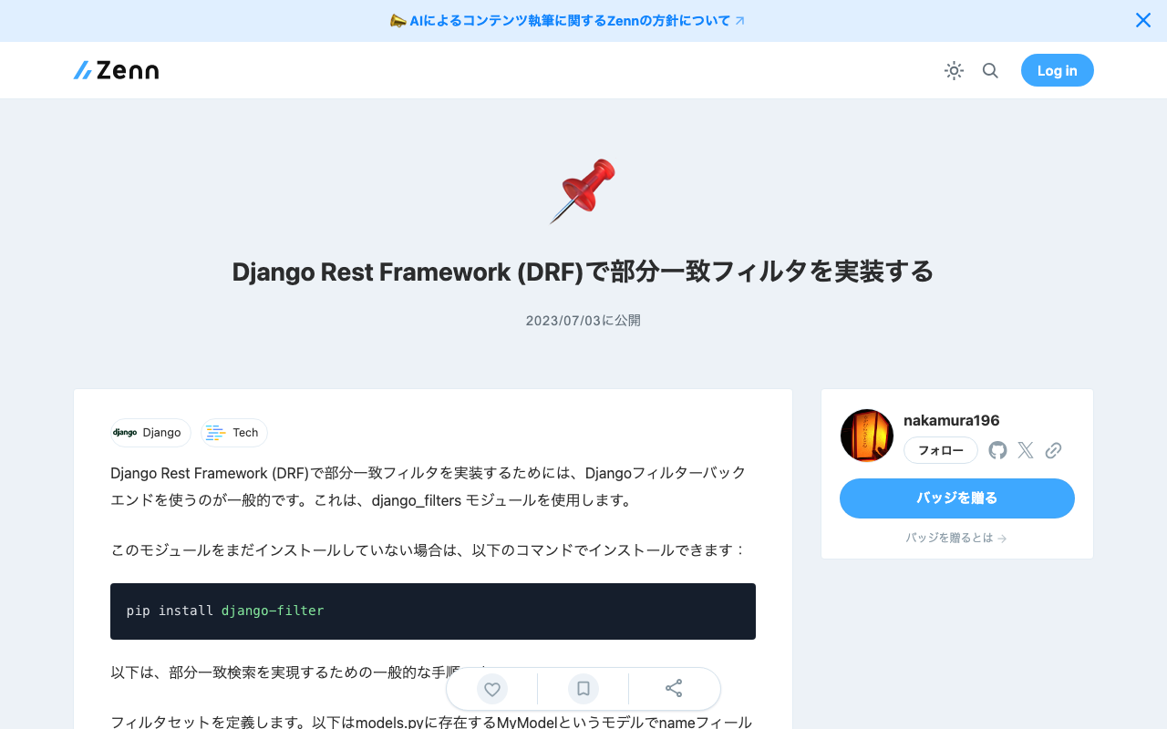Share the article via the share icon

[674, 689]
